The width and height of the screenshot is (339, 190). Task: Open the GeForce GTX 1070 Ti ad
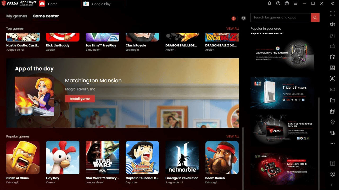(x=283, y=169)
